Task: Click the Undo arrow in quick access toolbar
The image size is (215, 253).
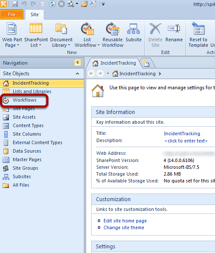Action: pyautogui.click(x=24, y=4)
